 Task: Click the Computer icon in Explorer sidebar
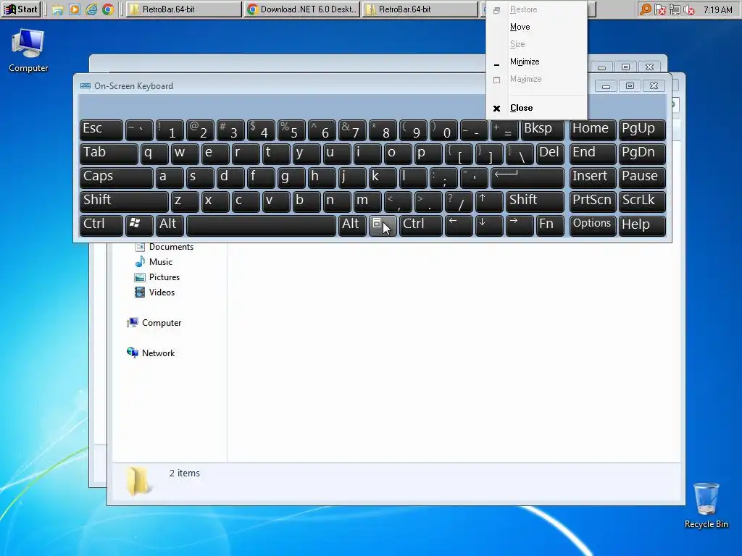132,322
